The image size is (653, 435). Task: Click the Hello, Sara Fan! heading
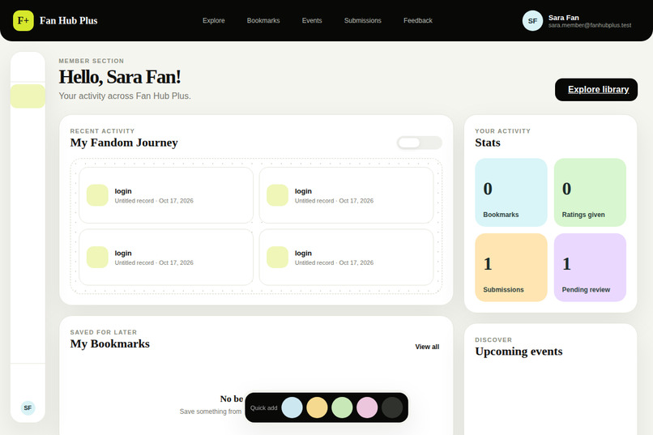click(120, 77)
